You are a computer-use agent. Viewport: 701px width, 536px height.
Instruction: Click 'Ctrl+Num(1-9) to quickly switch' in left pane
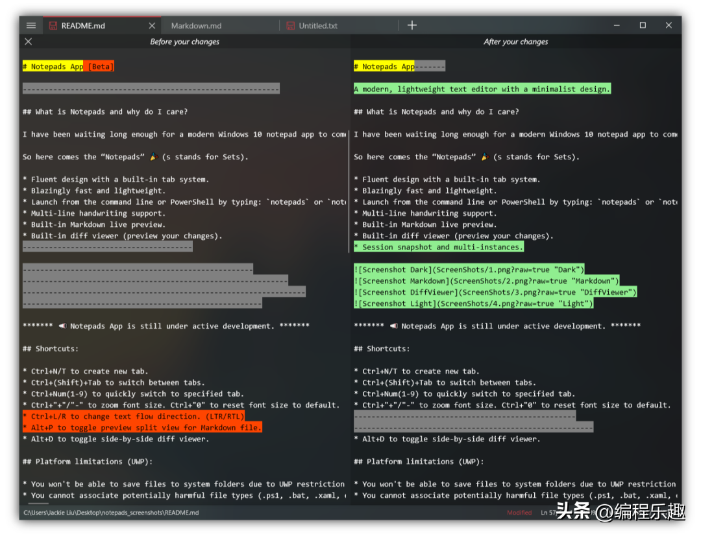point(134,393)
